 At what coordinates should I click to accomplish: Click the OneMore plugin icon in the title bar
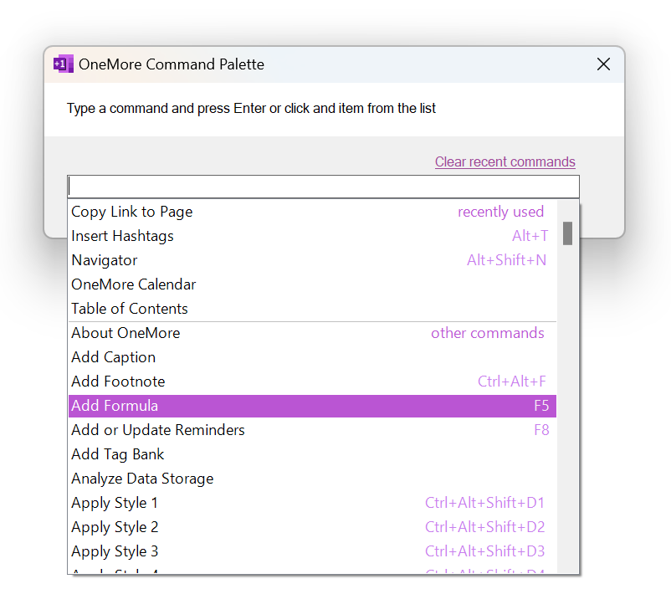coord(63,64)
